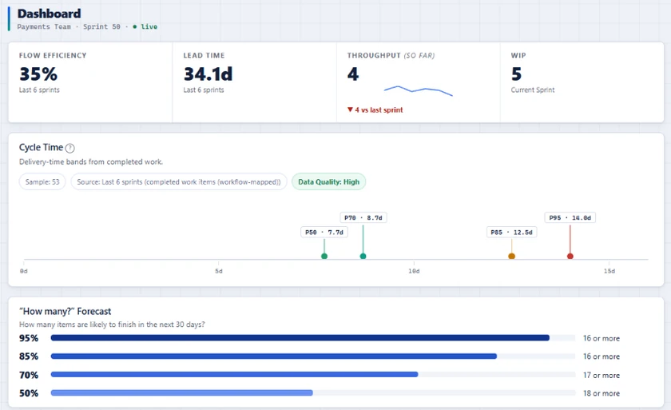
Task: Click the Source: Last 6 sprints chip
Action: (x=179, y=181)
